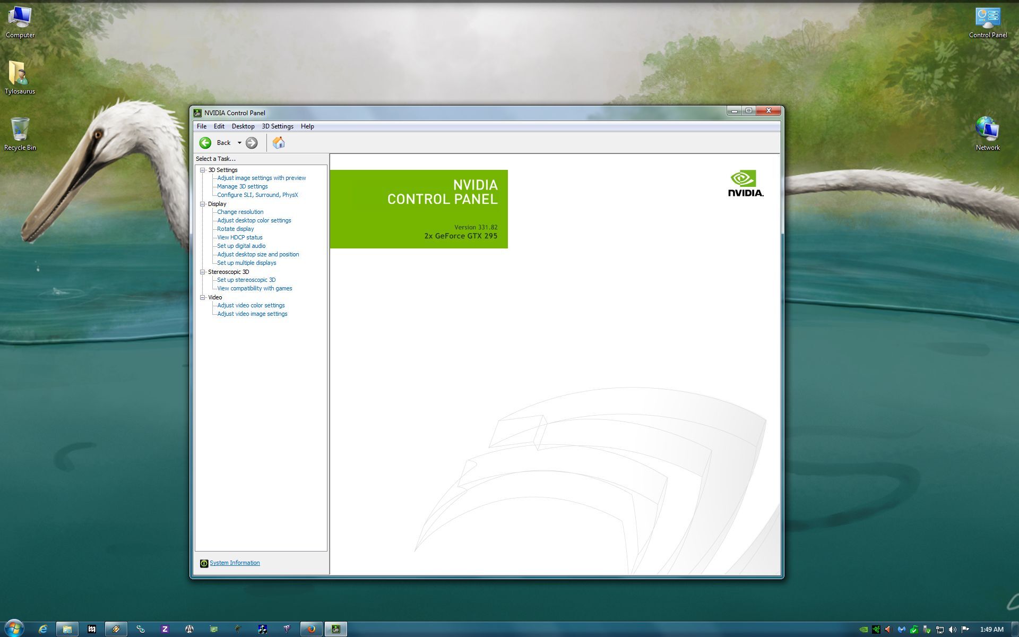Open Adjust desktop color settings

pyautogui.click(x=254, y=220)
